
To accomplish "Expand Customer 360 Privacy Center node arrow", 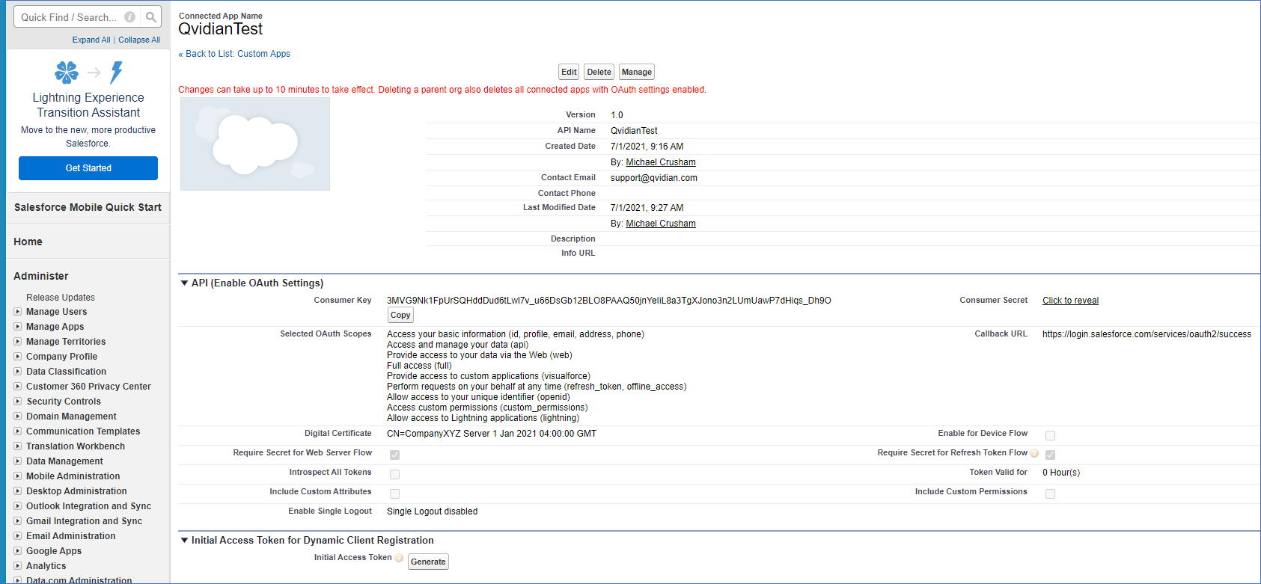I will 18,387.
